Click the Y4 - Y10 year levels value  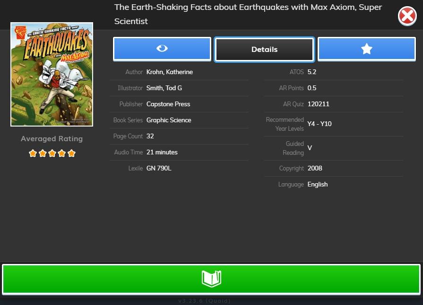319,124
